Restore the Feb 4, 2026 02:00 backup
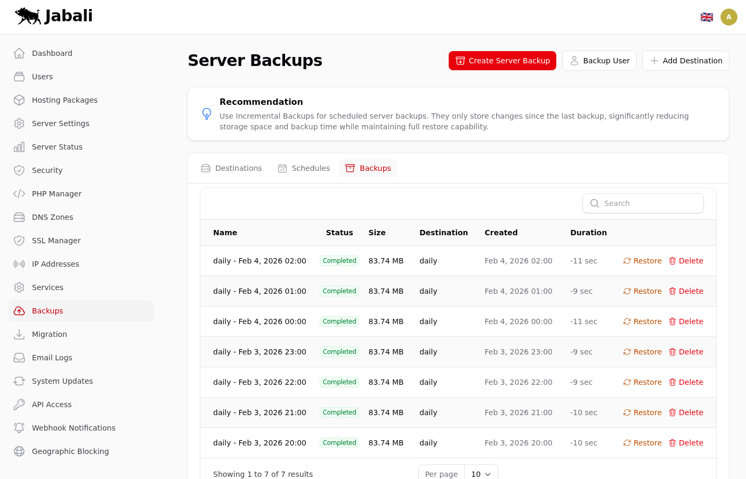 [642, 261]
